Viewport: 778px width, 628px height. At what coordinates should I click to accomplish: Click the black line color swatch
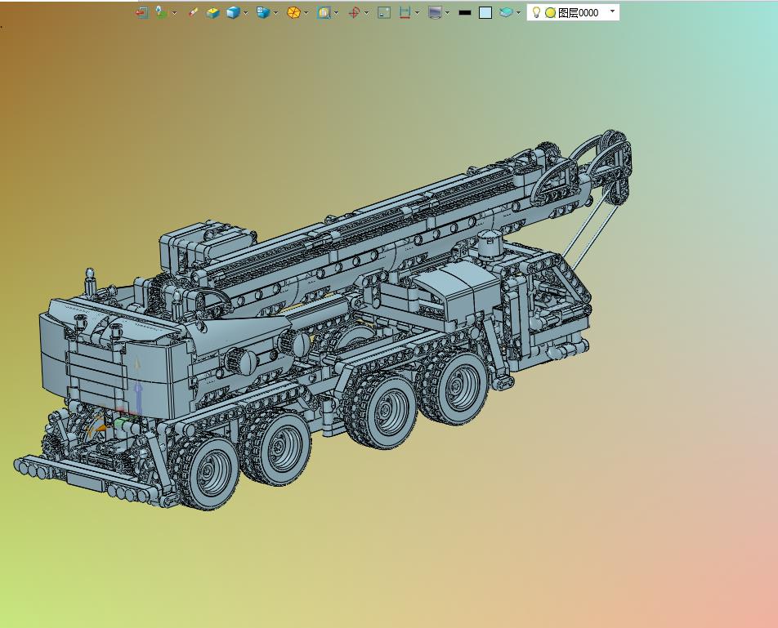tap(465, 13)
